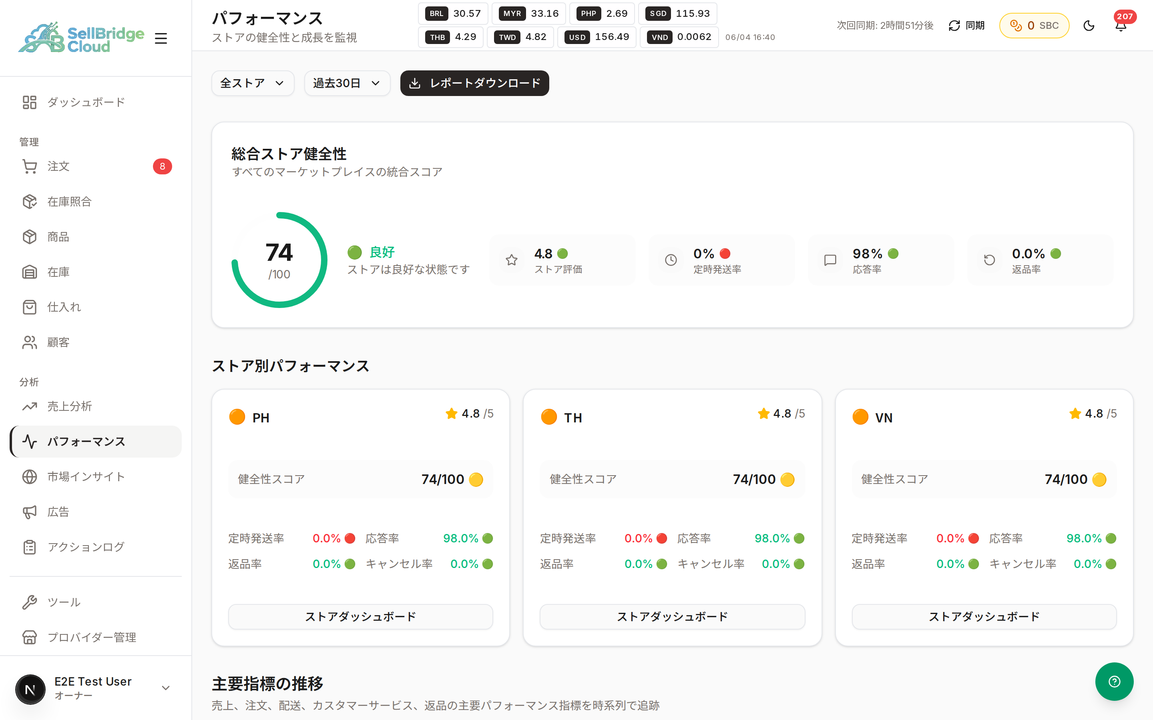
Task: Open 広告 advertising page
Action: click(x=95, y=512)
